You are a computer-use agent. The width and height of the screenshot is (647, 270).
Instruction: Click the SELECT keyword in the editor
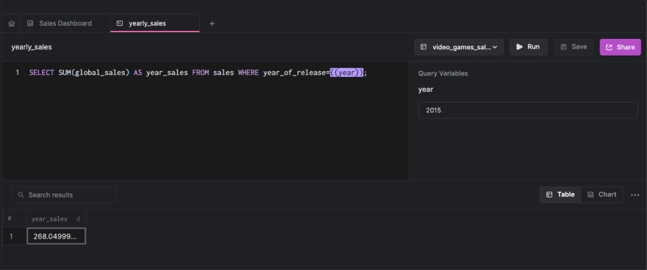(x=42, y=73)
